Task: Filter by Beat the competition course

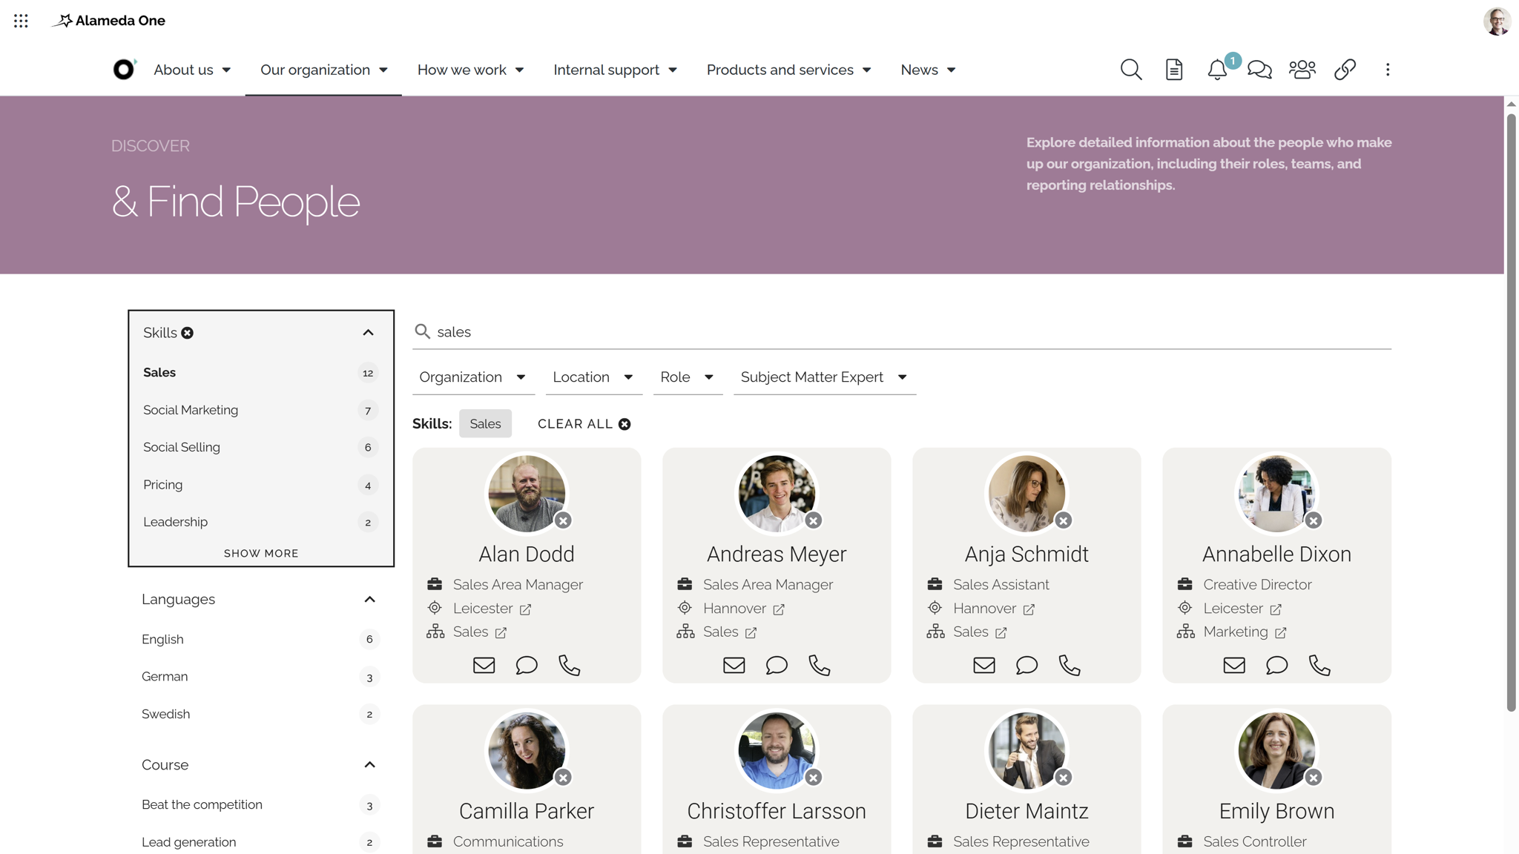Action: point(260,805)
